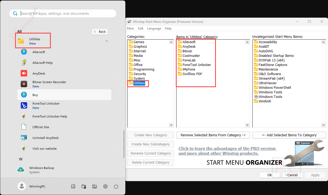This screenshot has height=195, width=328.
Task: Select Windows Tools item with gear icon
Action: (x=268, y=97)
